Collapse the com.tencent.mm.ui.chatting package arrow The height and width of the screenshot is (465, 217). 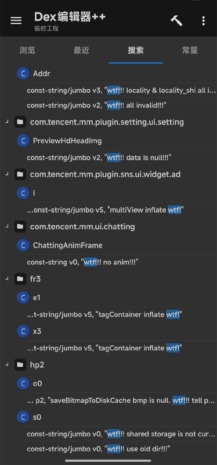click(7, 227)
